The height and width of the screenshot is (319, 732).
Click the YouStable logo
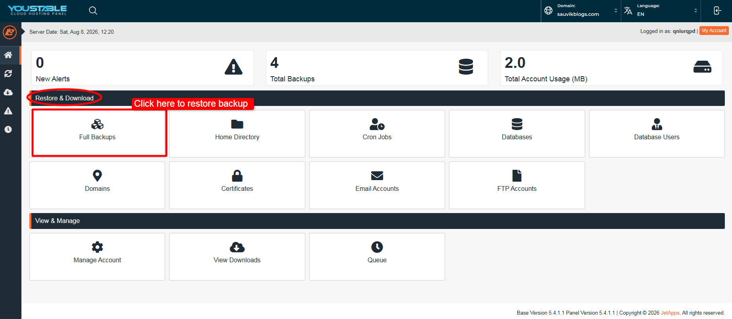(x=38, y=10)
